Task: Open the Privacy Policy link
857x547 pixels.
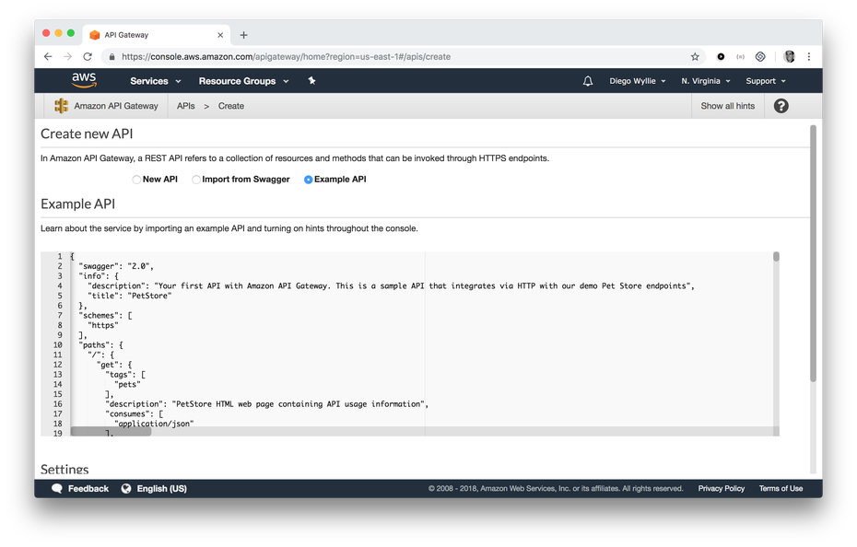Action: tap(721, 489)
